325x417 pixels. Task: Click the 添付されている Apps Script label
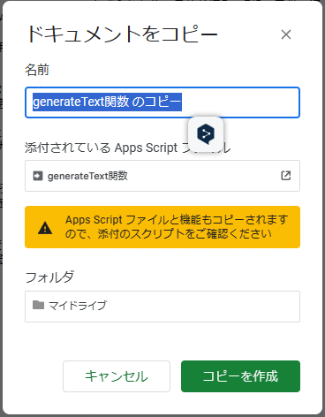pyautogui.click(x=101, y=148)
